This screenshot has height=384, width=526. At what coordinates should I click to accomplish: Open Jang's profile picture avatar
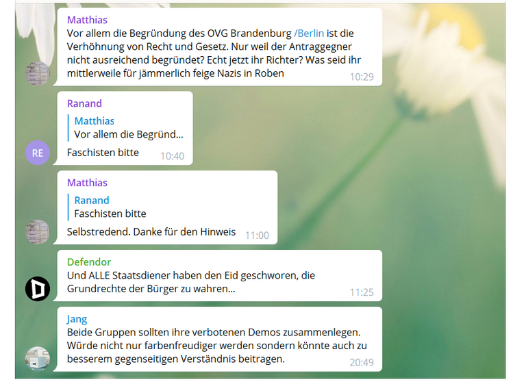point(38,359)
